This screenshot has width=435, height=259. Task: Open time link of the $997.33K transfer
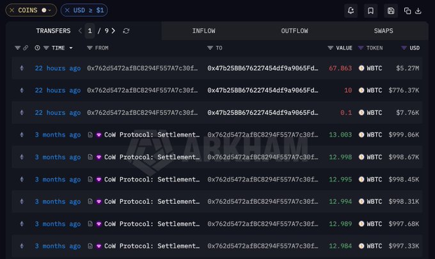[x=58, y=246]
